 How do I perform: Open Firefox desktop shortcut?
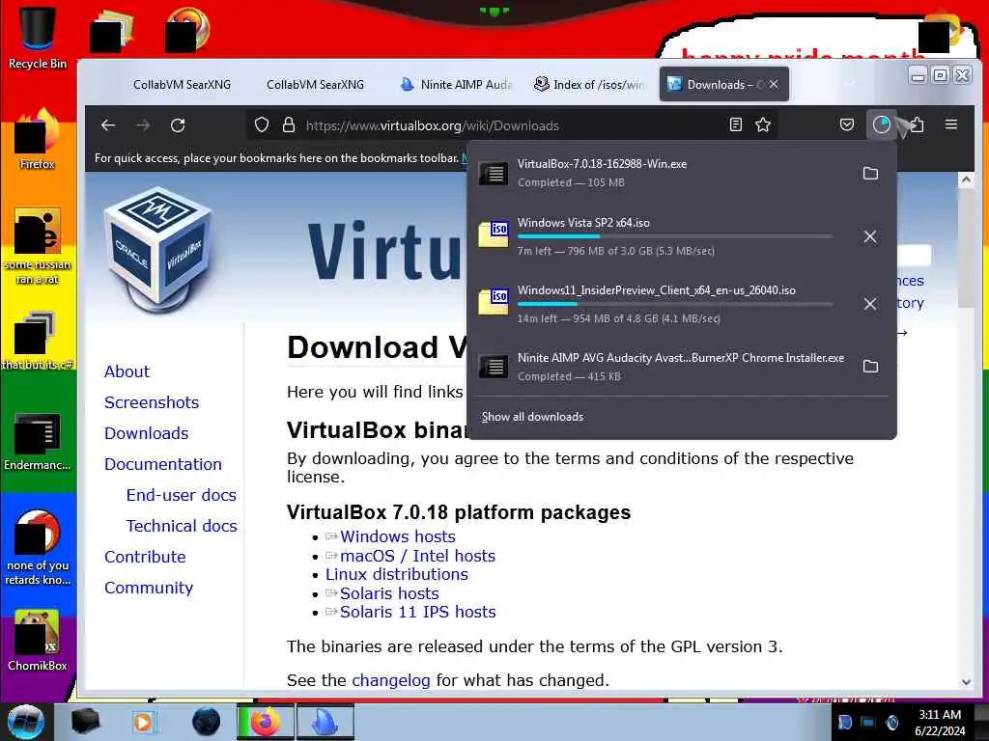point(37,139)
